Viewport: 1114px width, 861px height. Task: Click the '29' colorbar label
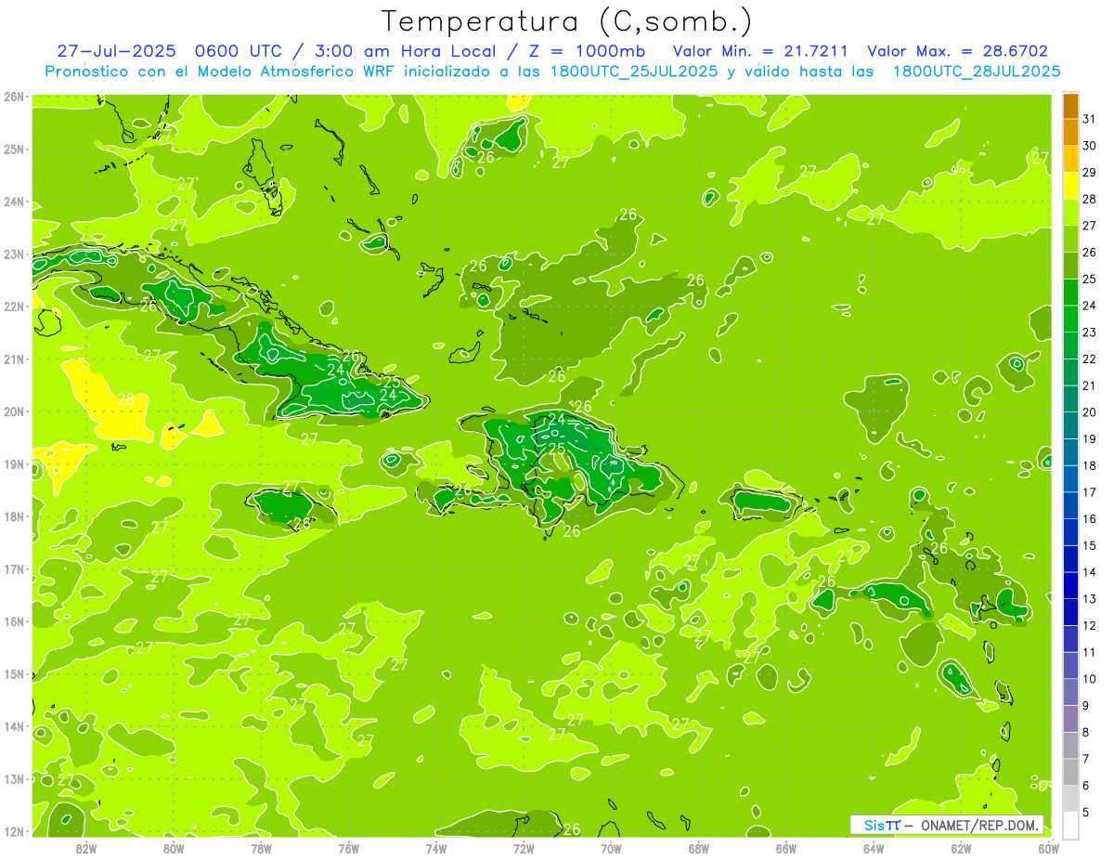1089,173
